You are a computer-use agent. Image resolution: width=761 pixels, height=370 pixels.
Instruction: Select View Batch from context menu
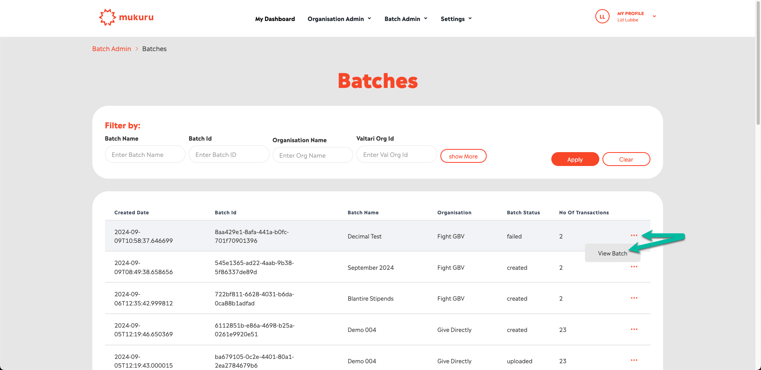pos(612,254)
